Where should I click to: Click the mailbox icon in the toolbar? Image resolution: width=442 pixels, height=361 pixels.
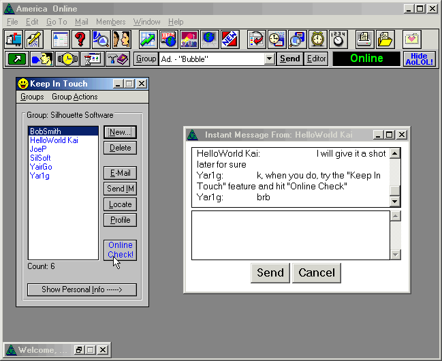[14, 39]
